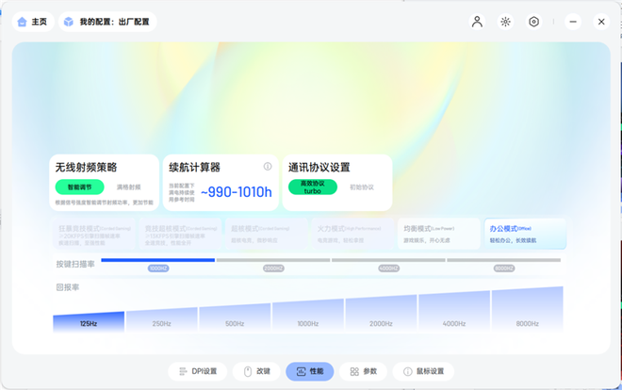Open the 参数 tab

coord(364,371)
